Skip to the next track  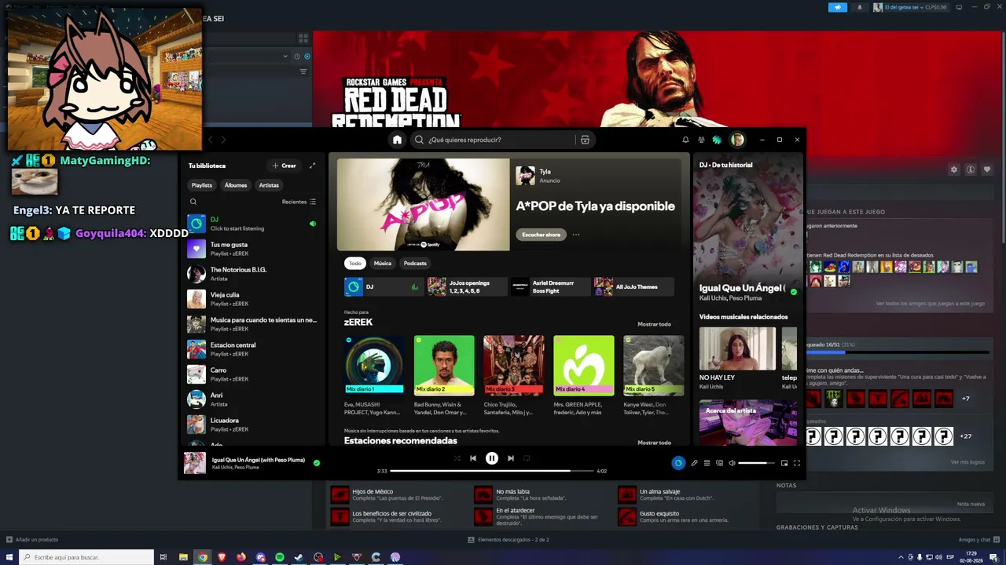tap(511, 458)
